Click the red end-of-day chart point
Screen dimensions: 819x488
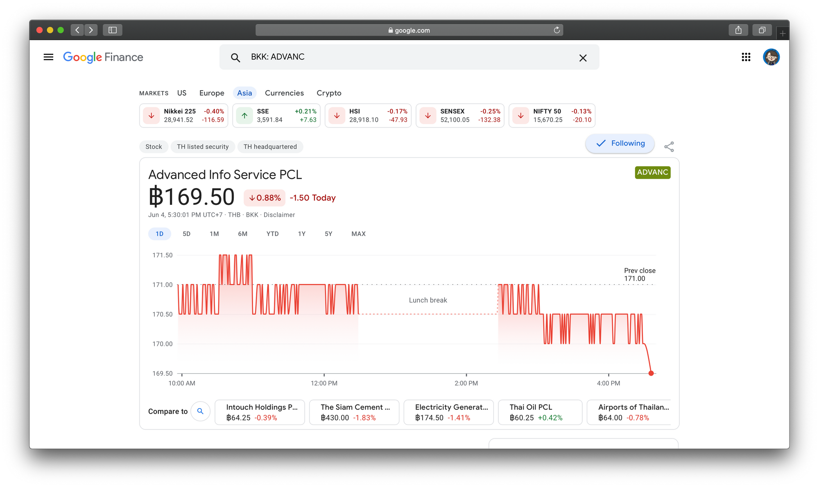tap(651, 373)
